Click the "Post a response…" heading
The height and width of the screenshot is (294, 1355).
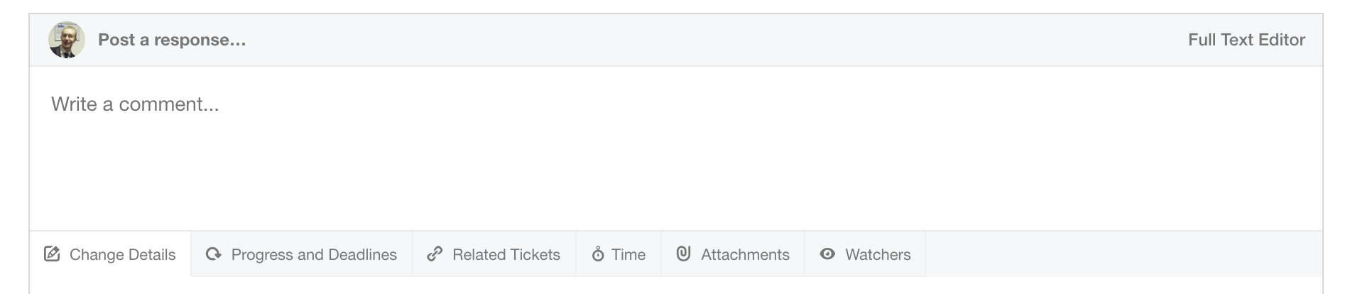pyautogui.click(x=172, y=40)
